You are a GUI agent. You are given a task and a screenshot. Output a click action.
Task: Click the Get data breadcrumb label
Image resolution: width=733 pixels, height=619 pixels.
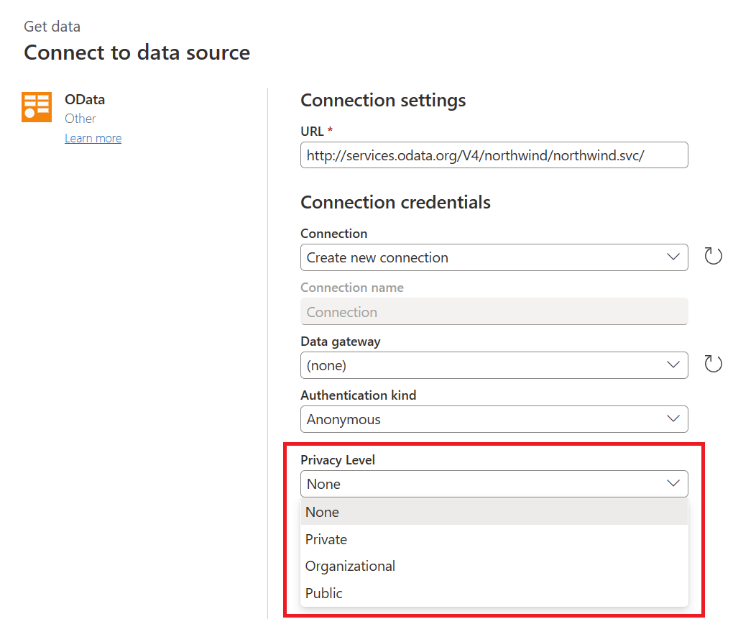tap(52, 26)
